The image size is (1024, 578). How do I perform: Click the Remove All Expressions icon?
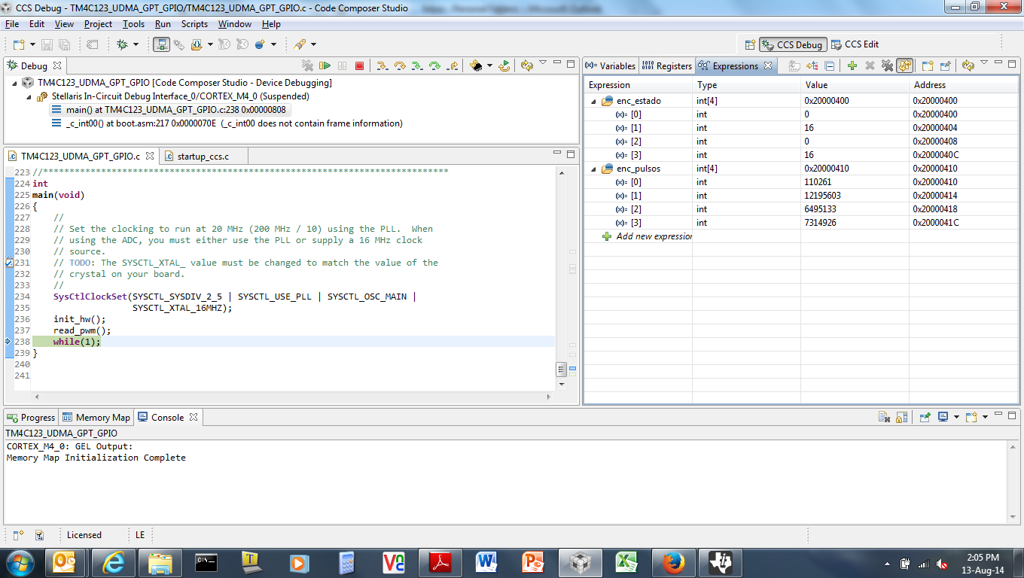(887, 66)
